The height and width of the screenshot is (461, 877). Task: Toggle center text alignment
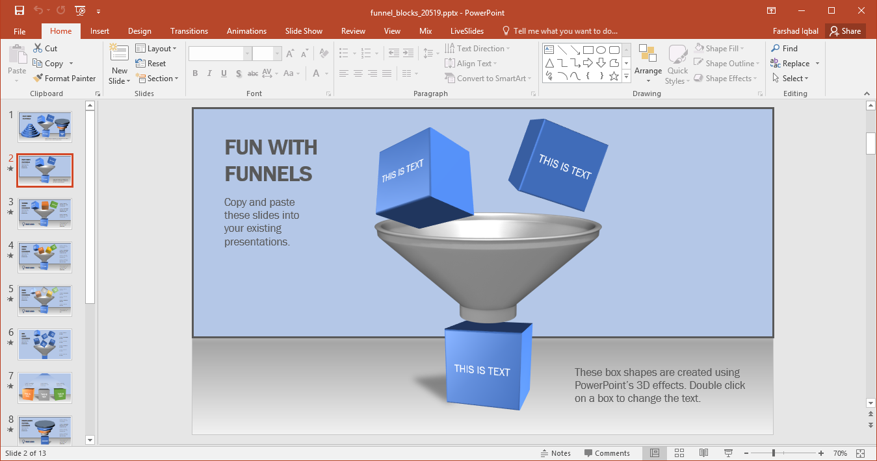tap(358, 73)
